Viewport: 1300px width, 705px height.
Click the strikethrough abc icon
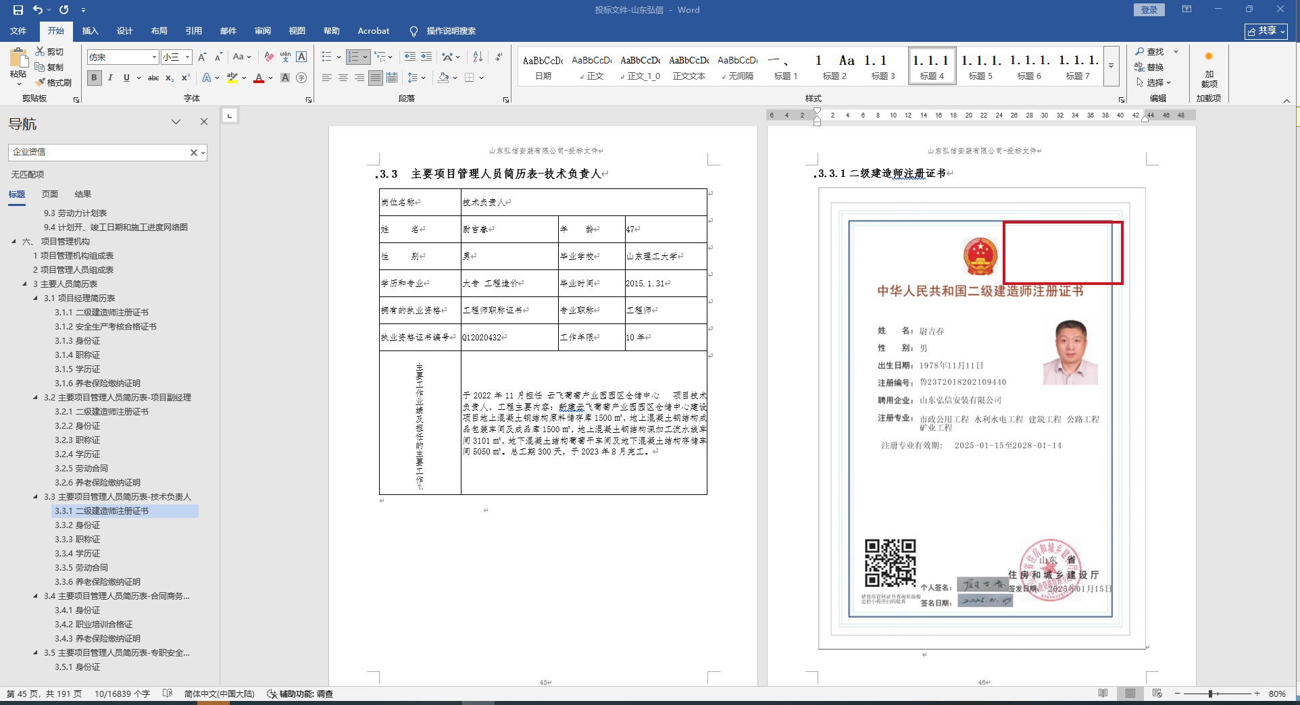pos(153,78)
